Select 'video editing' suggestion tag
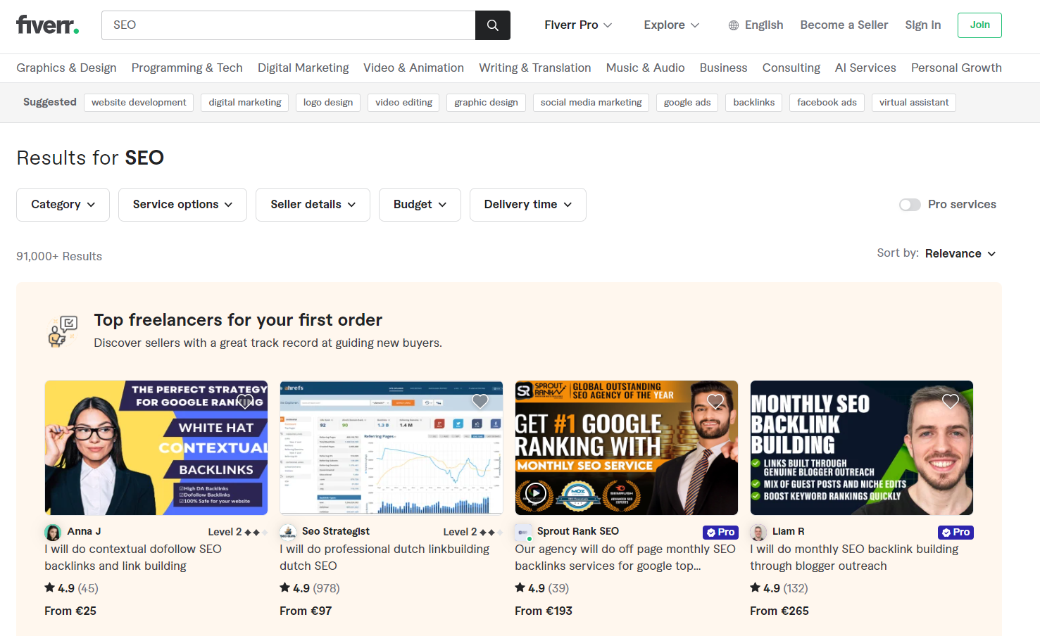1040x636 pixels. pyautogui.click(x=403, y=103)
